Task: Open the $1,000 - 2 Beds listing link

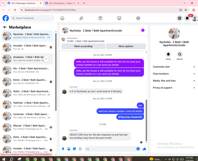Action: tap(86, 41)
